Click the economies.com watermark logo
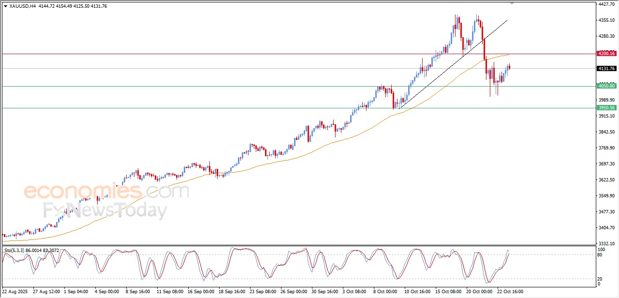619x298 pixels. [x=106, y=192]
